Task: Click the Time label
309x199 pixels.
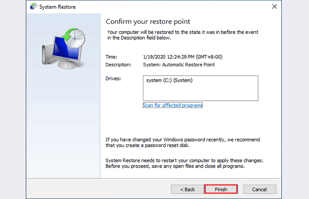Action: [112, 57]
